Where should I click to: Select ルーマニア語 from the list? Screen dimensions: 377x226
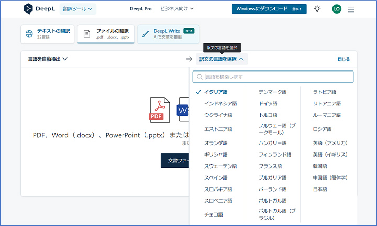click(x=327, y=115)
